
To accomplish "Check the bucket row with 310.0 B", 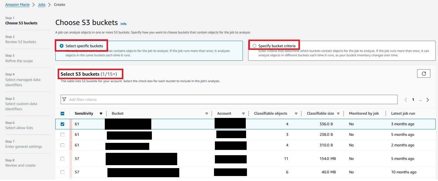I will coord(62,145).
